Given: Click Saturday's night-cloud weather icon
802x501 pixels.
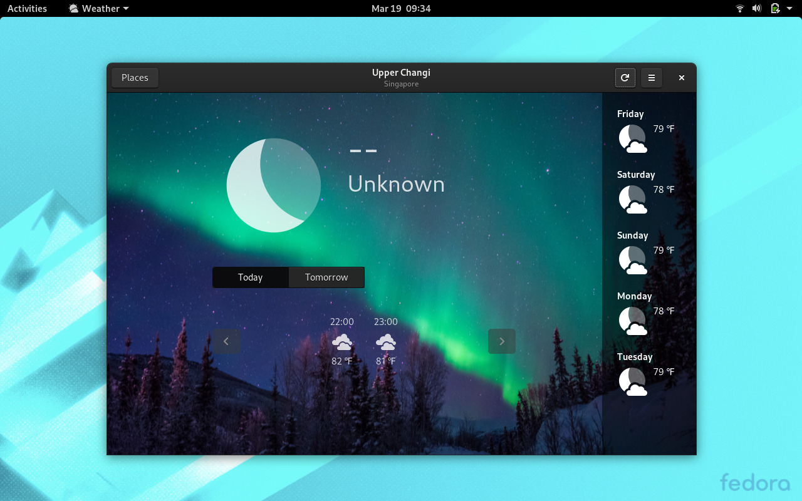Looking at the screenshot, I should [x=633, y=199].
